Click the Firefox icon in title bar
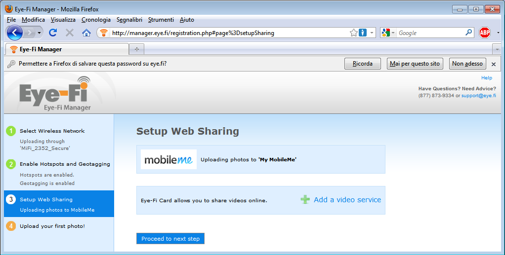 tap(9, 9)
